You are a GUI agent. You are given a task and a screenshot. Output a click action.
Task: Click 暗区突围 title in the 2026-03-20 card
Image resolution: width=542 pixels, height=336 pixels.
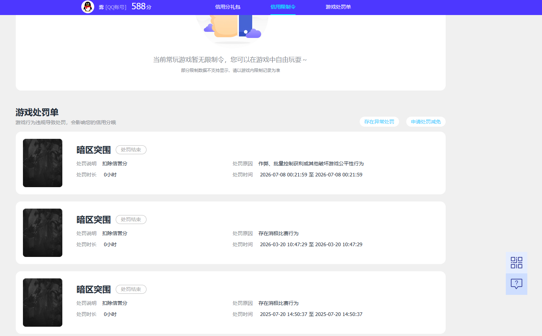pos(93,220)
